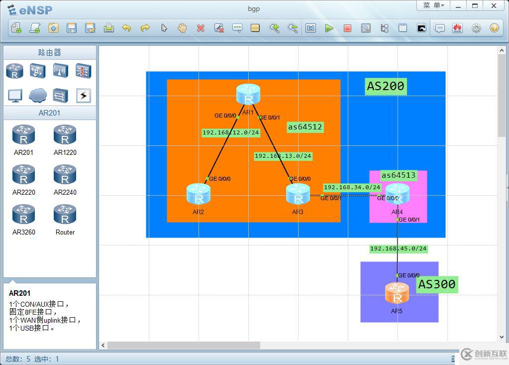Open the forum chat bubble icon
This screenshot has width=509, height=365.
[x=439, y=28]
